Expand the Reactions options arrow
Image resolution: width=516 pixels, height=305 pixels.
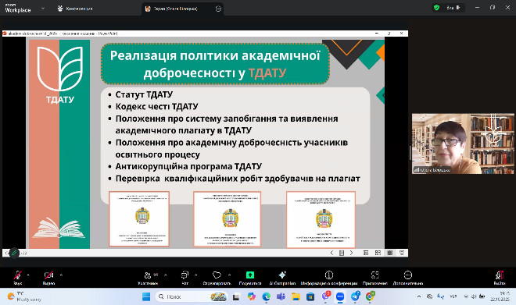click(229, 275)
